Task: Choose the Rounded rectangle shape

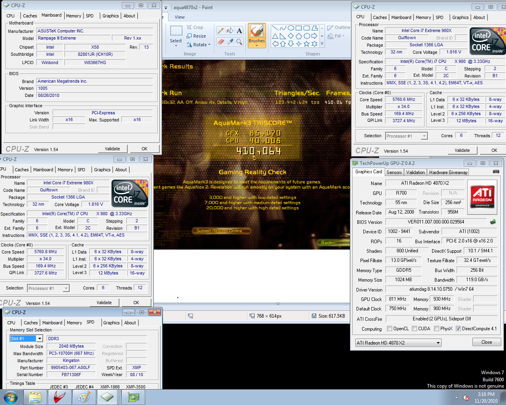Action: 306,28
